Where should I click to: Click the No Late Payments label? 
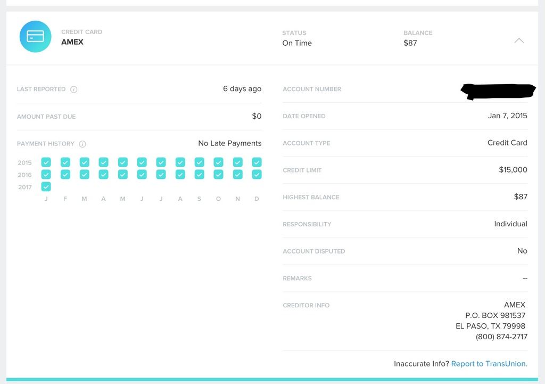[x=230, y=143]
